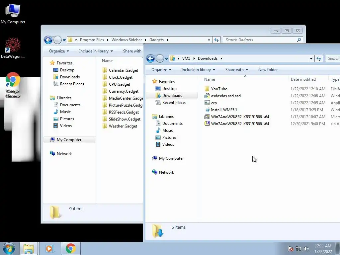Click Program Files in Gadgets breadcrumb path

click(x=92, y=40)
